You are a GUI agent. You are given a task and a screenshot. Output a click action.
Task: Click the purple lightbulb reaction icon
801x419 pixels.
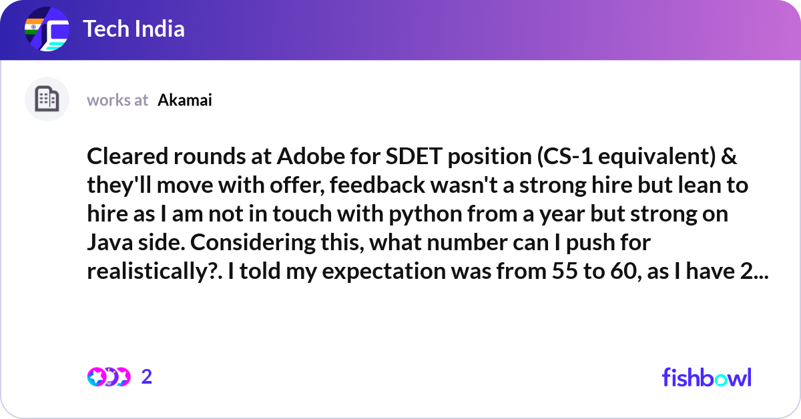109,377
